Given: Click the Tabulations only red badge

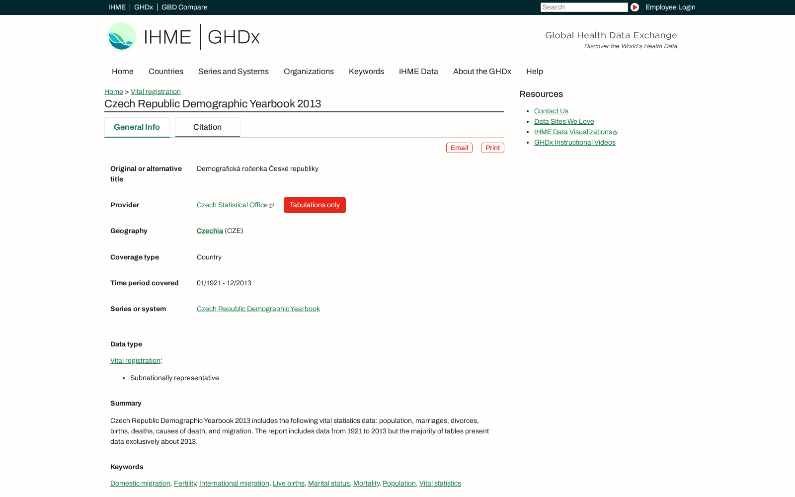Looking at the screenshot, I should click(x=315, y=205).
